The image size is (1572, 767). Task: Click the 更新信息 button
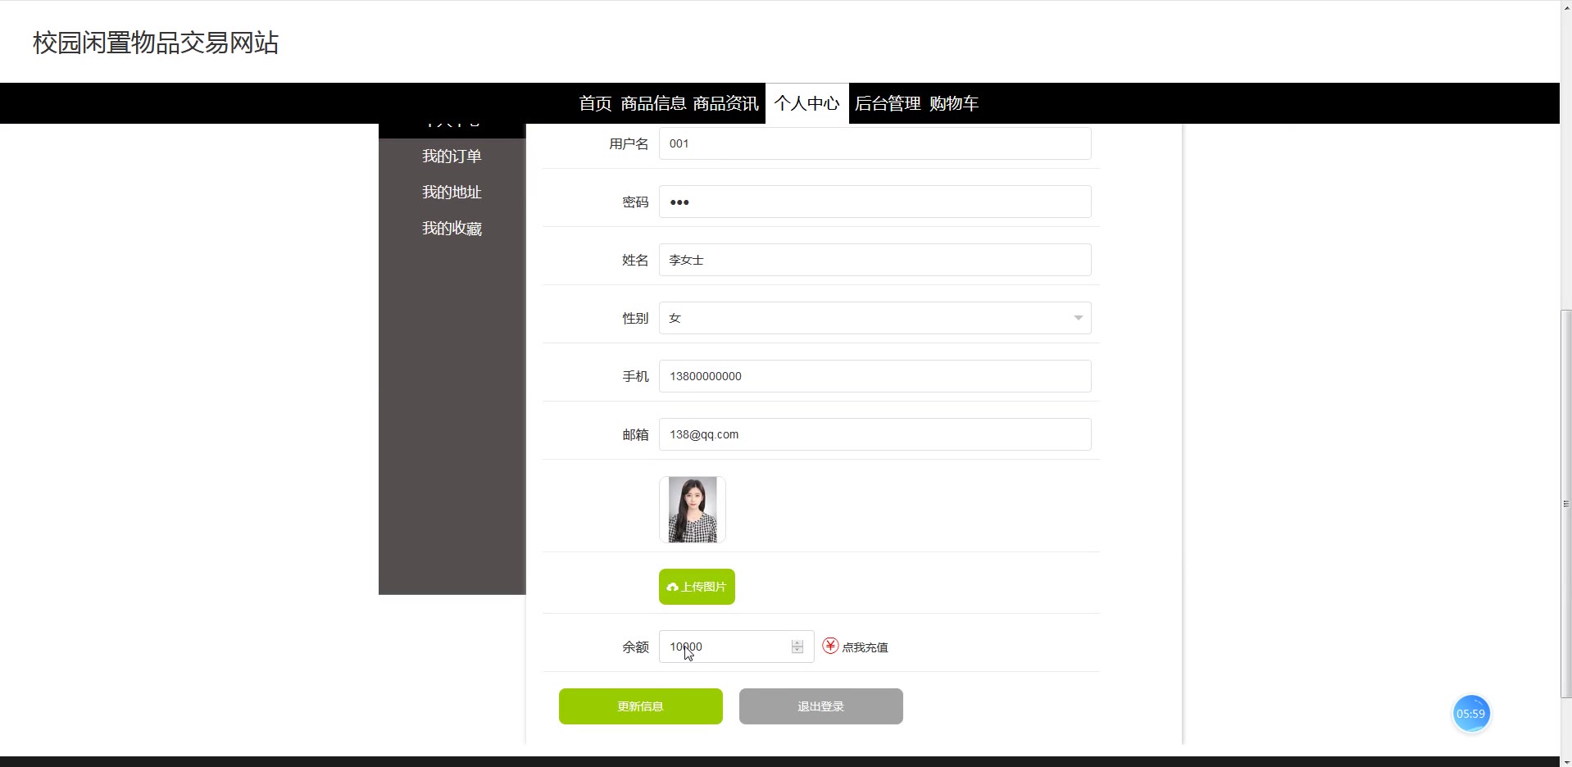641,706
